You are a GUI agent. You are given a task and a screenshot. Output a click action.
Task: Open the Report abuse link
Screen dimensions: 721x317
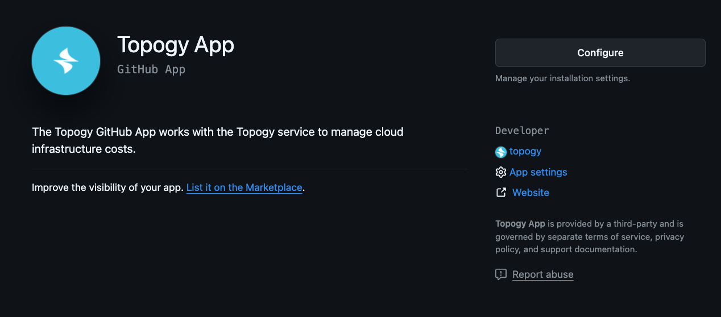[x=543, y=274]
